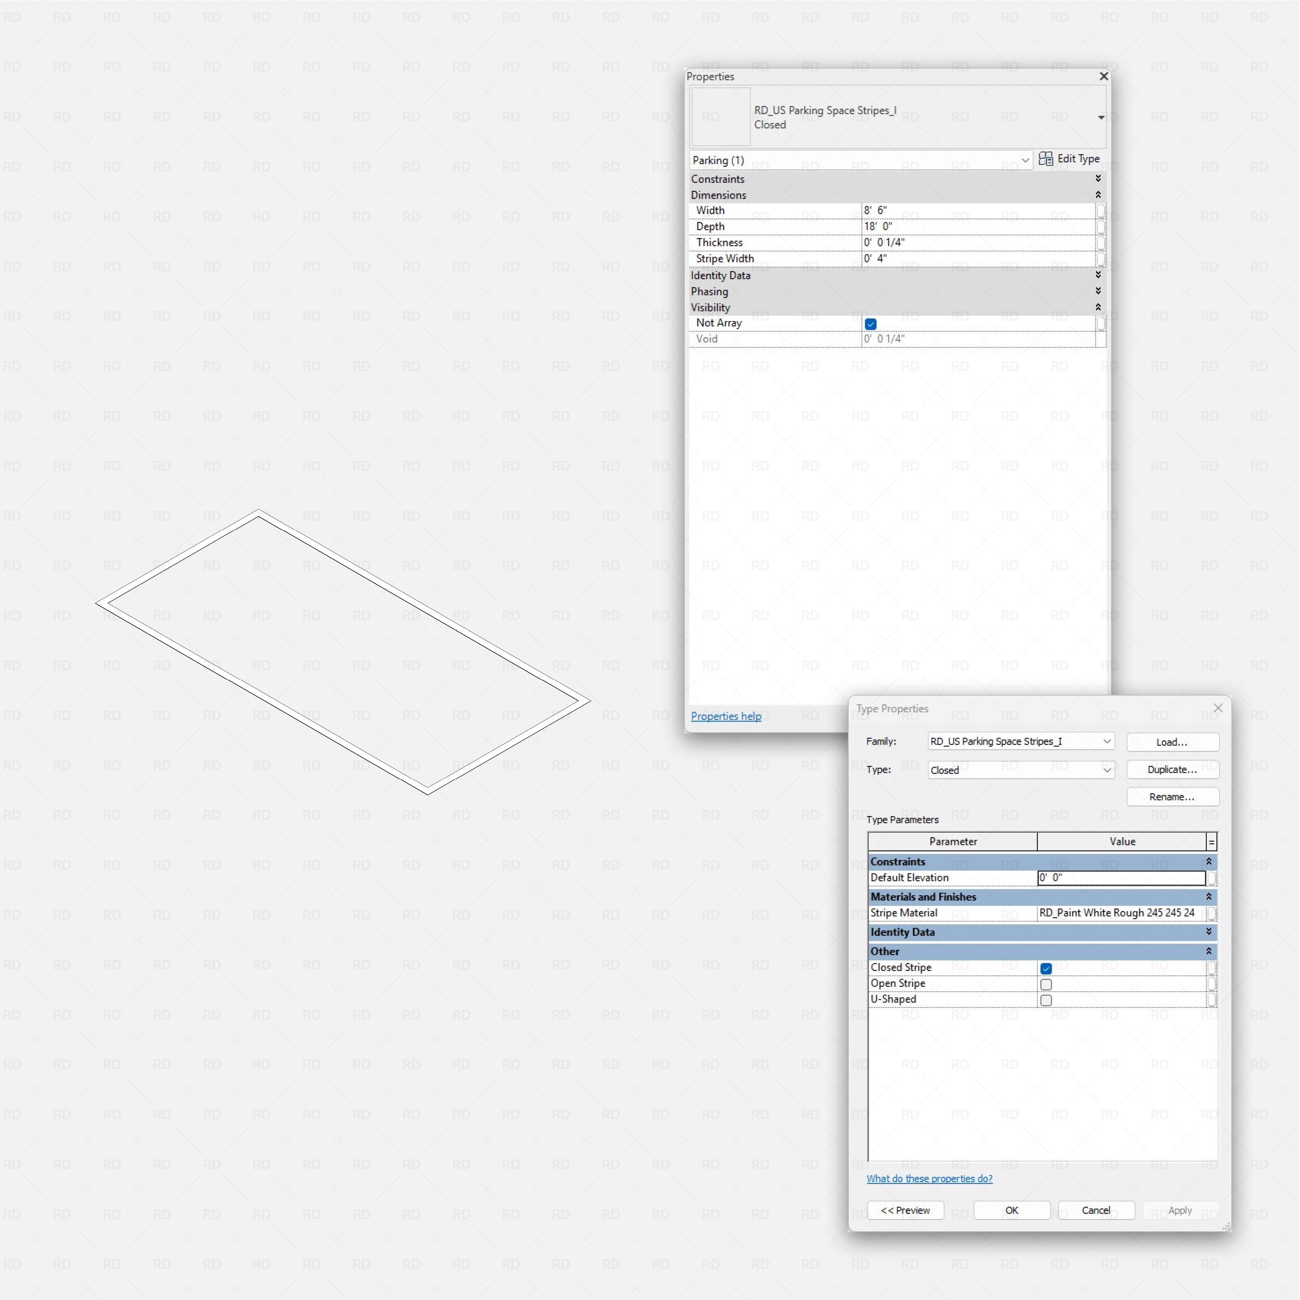Click OK in Type Properties
1300x1300 pixels.
1011,1210
